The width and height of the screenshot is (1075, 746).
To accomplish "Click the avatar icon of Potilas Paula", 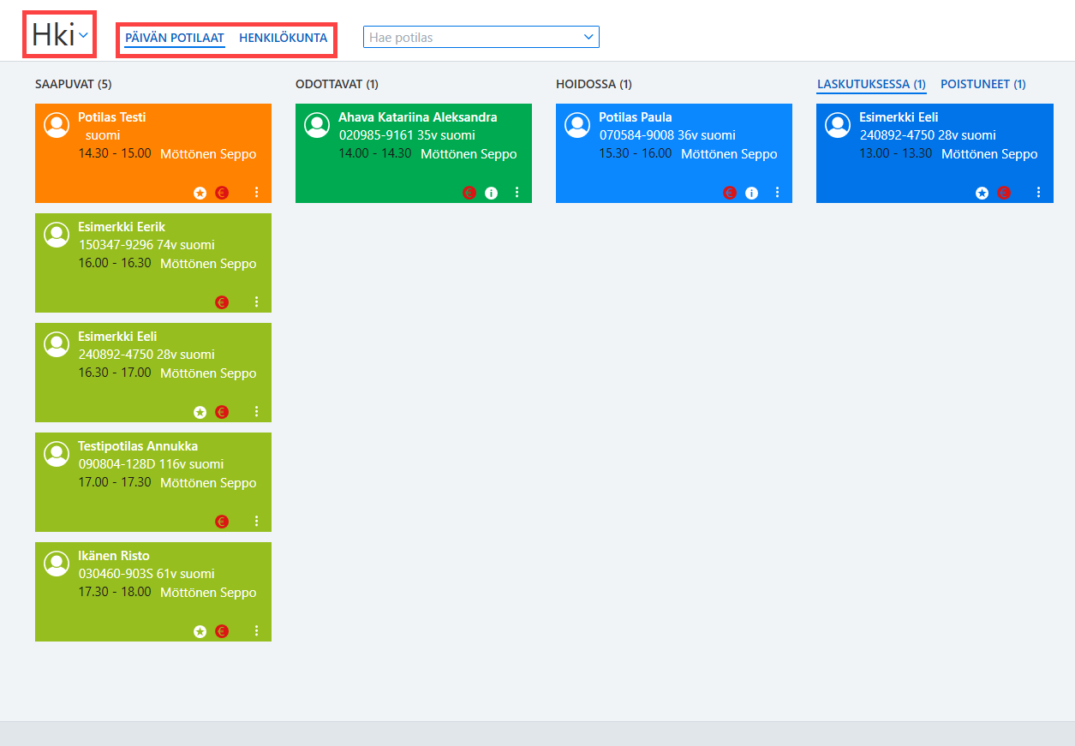I will point(577,125).
